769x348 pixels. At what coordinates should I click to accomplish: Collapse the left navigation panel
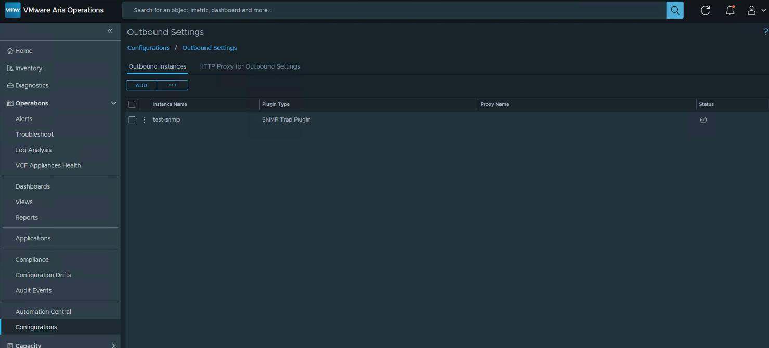click(110, 31)
